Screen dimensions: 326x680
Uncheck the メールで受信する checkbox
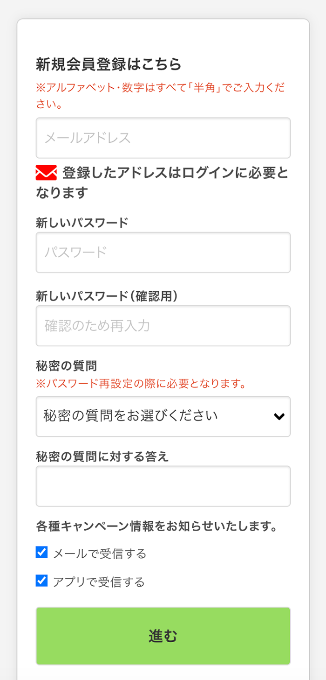pyautogui.click(x=42, y=553)
